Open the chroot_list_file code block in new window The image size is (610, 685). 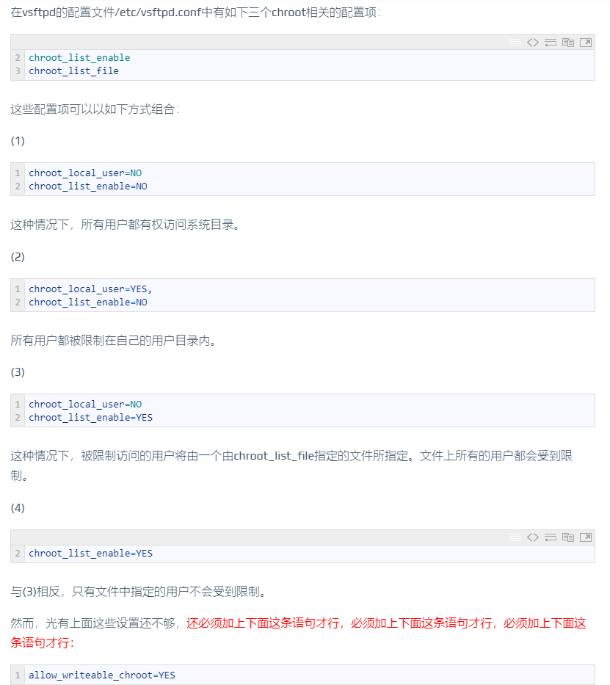coord(586,43)
